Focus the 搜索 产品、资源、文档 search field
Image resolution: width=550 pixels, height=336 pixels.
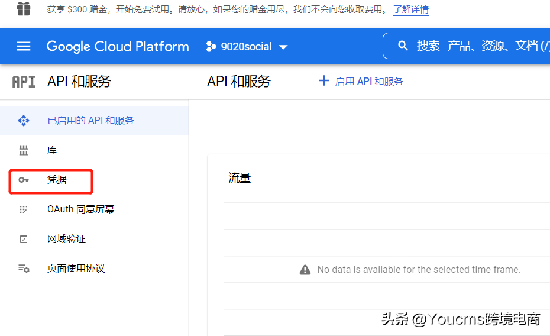(x=466, y=46)
